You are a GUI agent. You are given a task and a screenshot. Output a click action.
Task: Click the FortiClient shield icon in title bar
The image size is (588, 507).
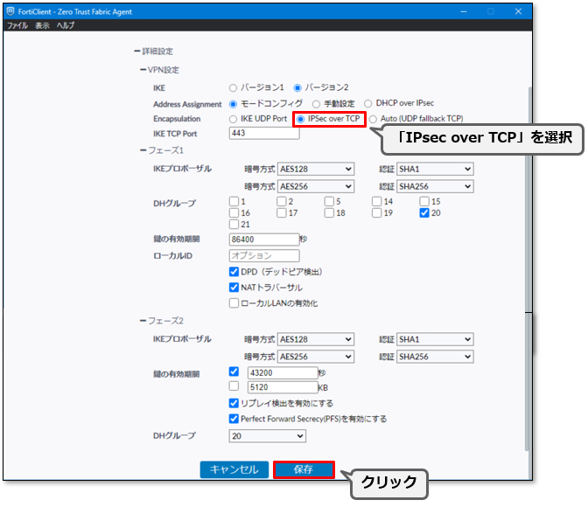[x=10, y=11]
